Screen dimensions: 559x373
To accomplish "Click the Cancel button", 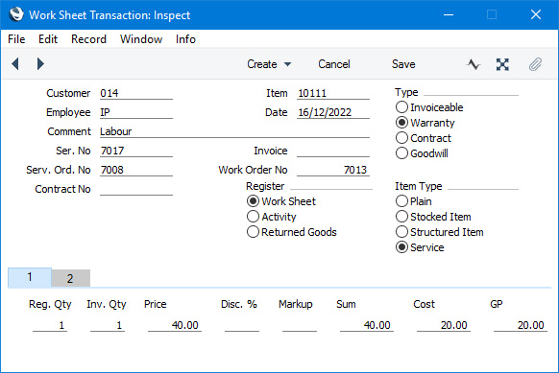I will pyautogui.click(x=334, y=64).
